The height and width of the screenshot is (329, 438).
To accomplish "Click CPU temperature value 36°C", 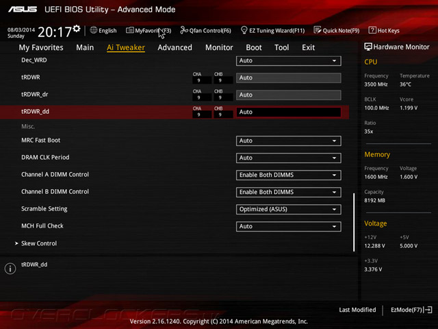I will pyautogui.click(x=405, y=84).
